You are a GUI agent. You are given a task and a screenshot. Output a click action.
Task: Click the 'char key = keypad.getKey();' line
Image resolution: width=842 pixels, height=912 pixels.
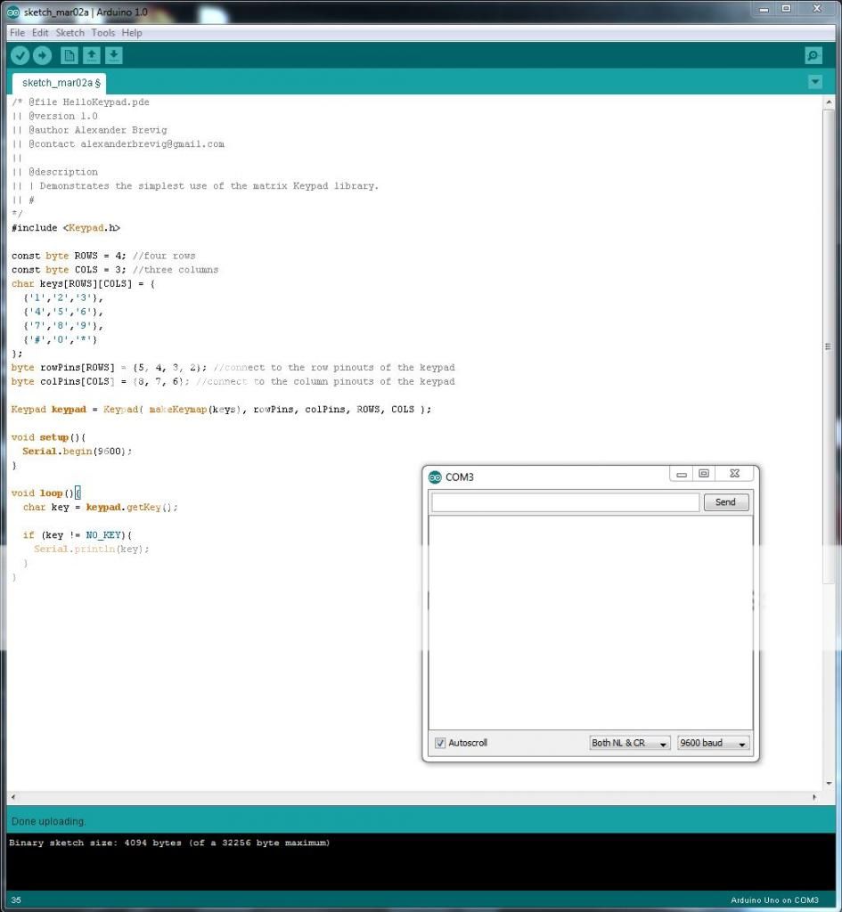click(100, 507)
